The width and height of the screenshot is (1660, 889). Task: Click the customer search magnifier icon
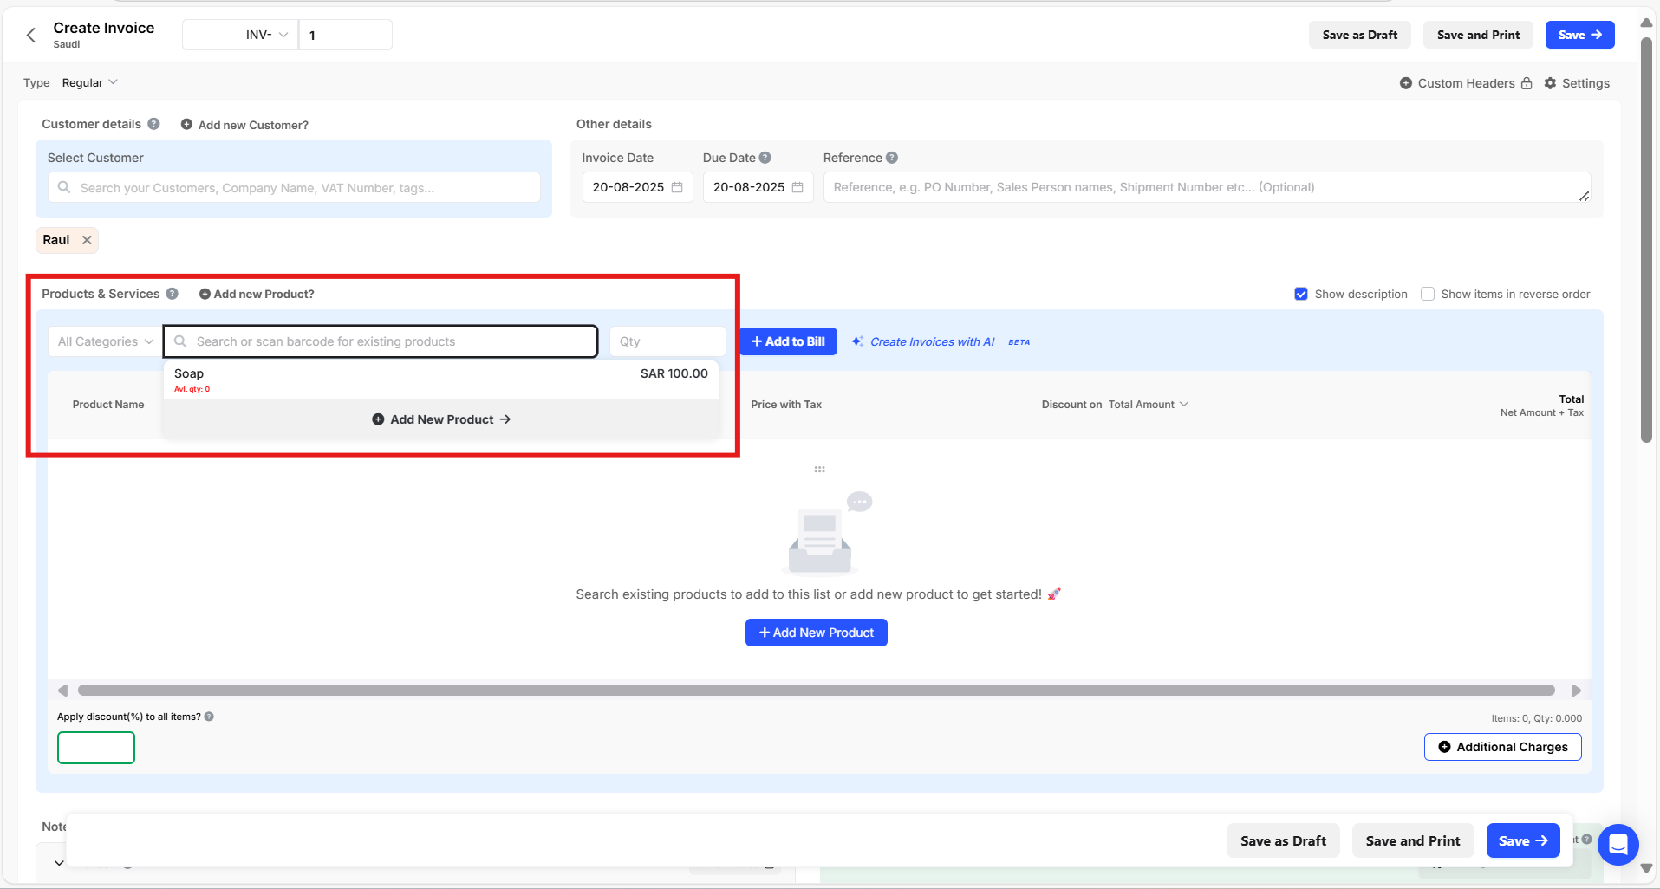coord(64,187)
